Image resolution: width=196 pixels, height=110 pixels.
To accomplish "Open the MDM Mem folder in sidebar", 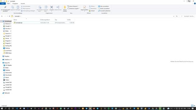I will [x=7, y=53].
